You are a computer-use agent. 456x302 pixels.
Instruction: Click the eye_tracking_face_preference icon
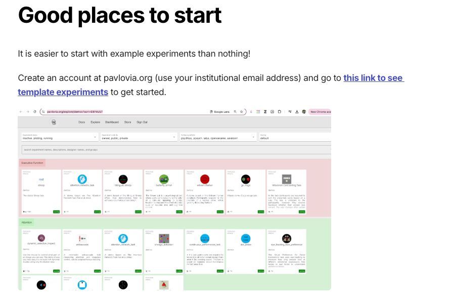pos(287,239)
